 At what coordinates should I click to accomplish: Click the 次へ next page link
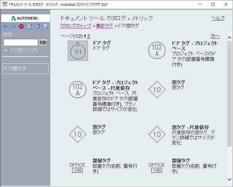[215, 36]
